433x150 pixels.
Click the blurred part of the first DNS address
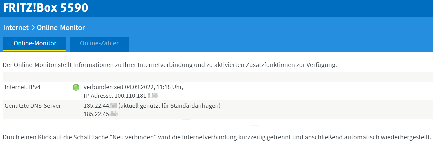[x=113, y=106]
